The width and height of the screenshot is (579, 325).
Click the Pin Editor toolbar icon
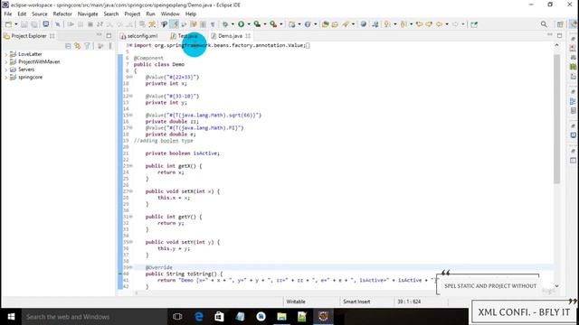474,24
